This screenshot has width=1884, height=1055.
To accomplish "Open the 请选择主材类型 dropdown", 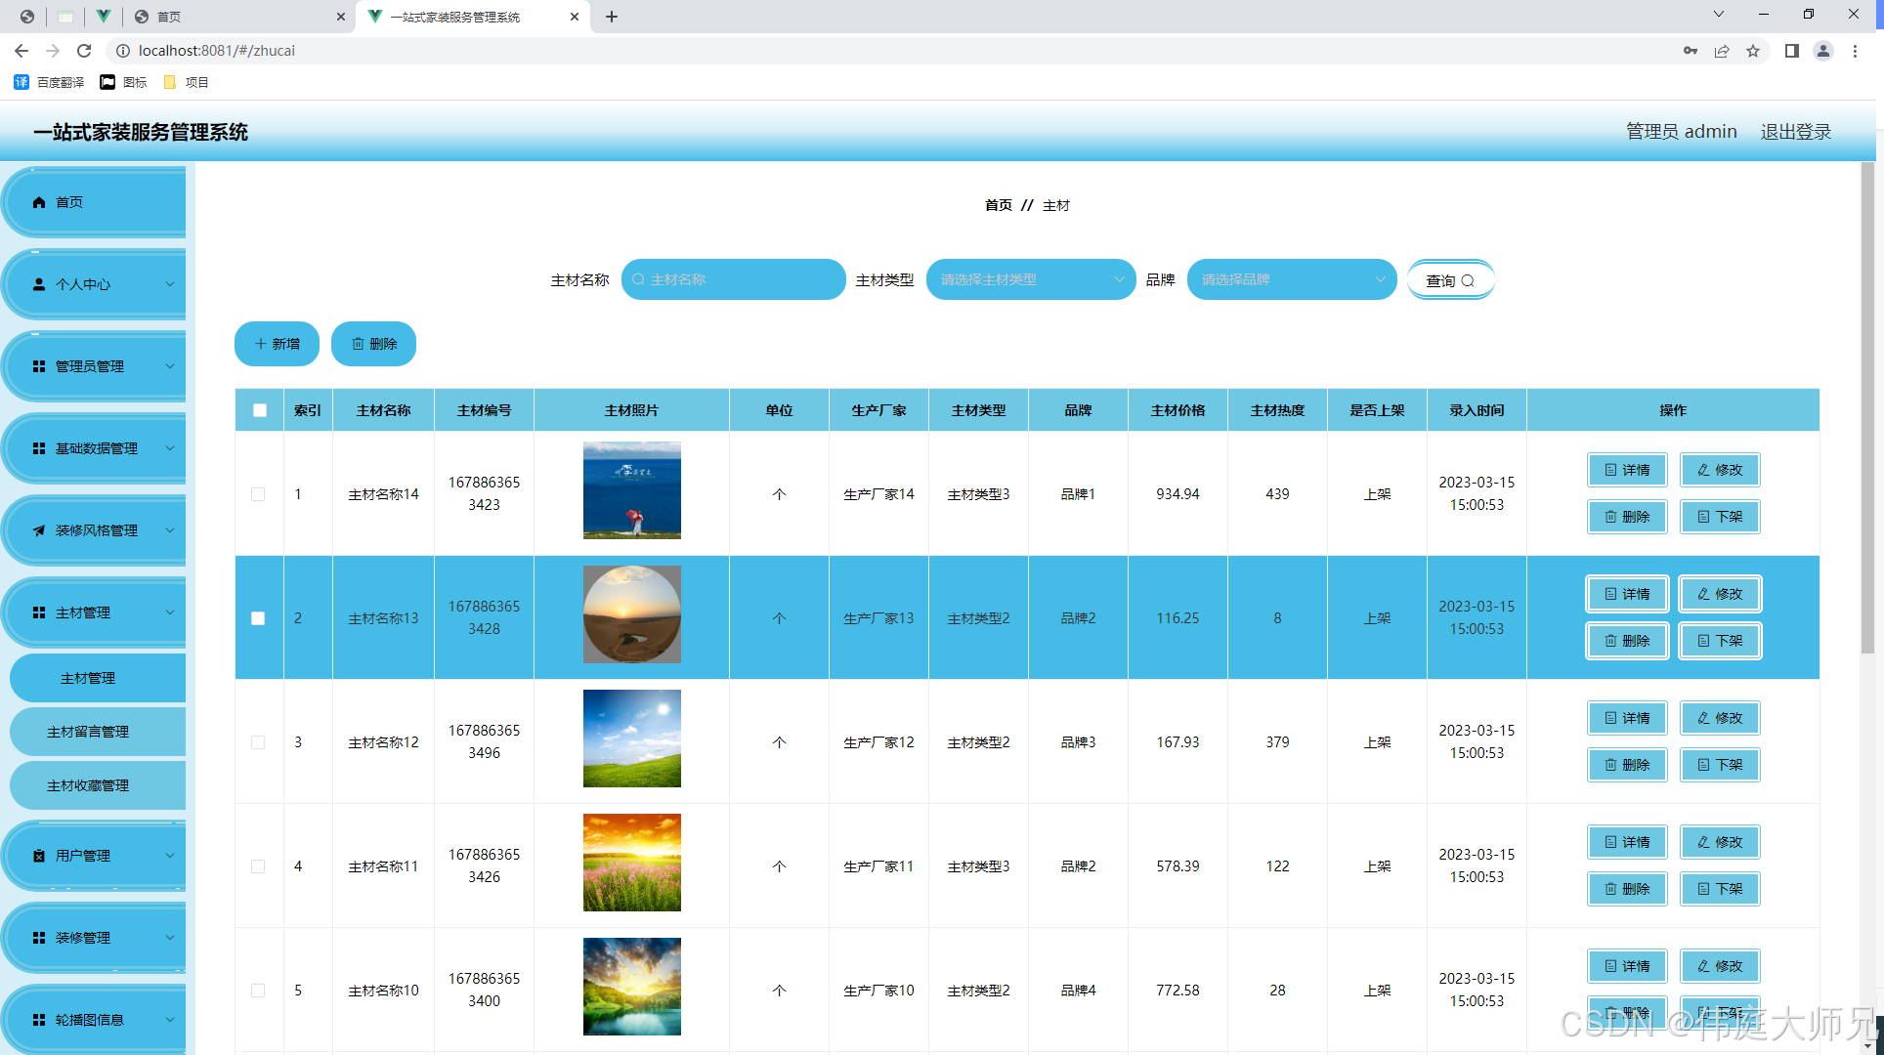I will 1030,279.
